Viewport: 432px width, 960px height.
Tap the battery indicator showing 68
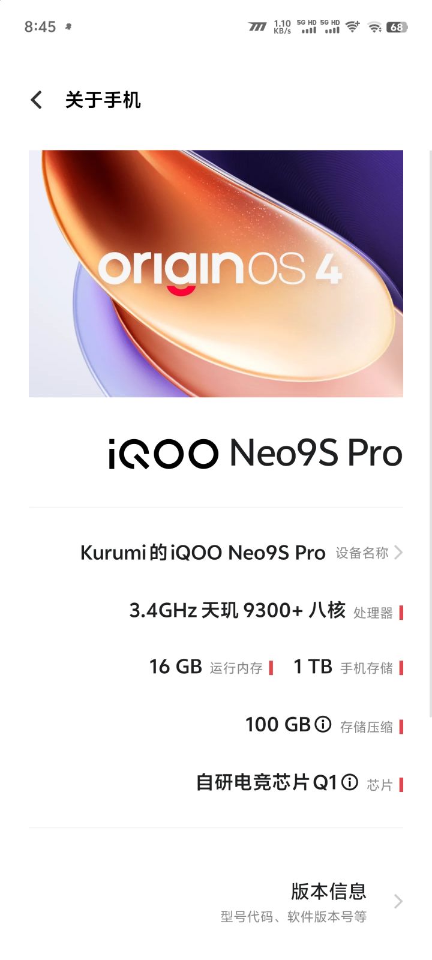pos(397,27)
